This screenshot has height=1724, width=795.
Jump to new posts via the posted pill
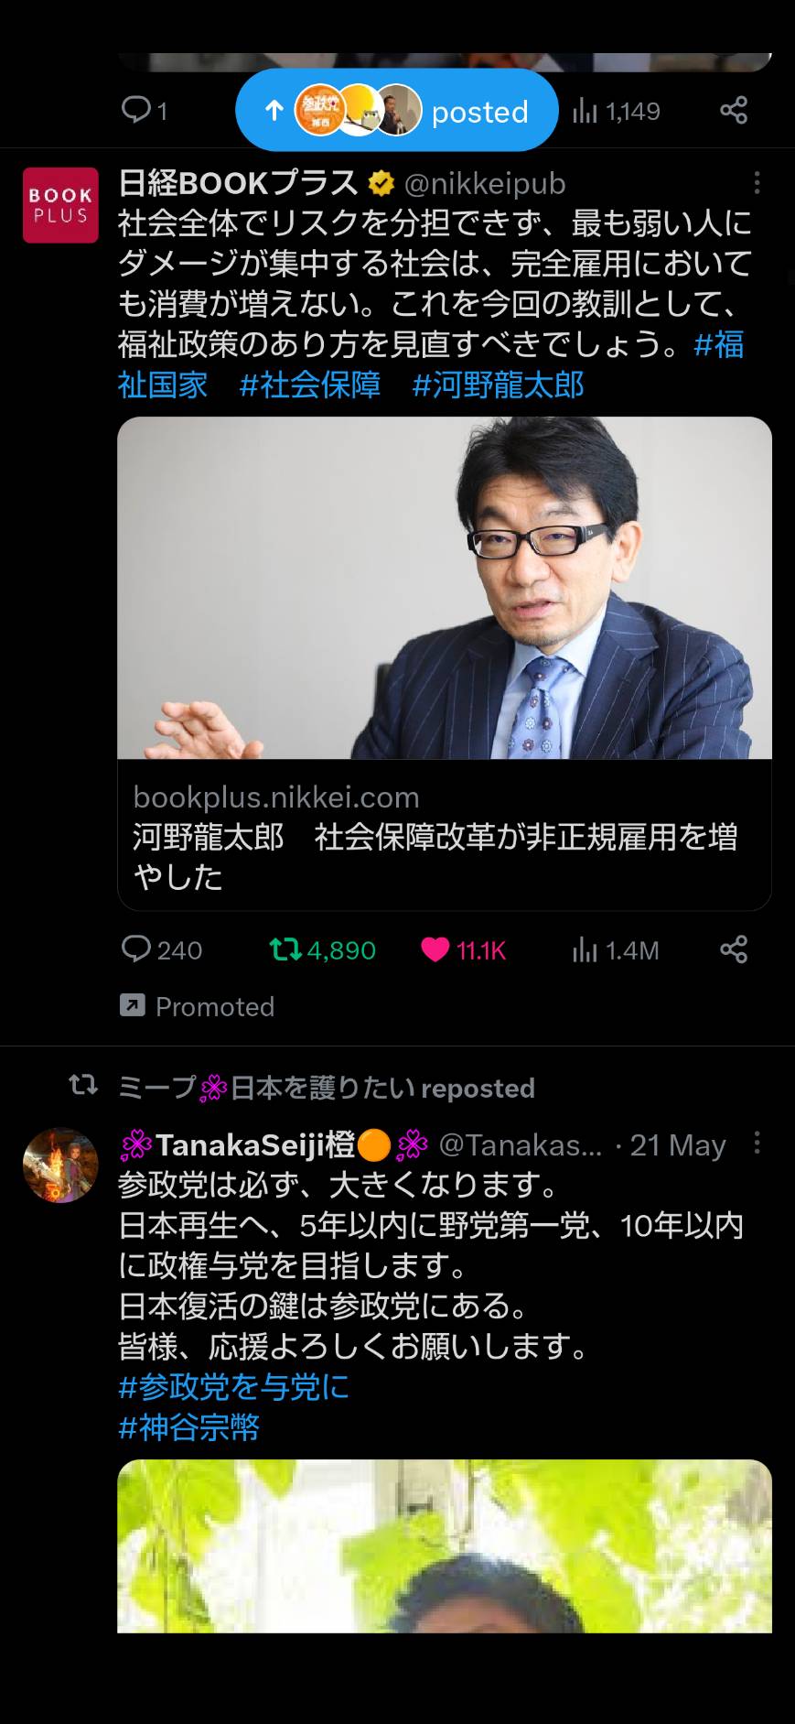(x=397, y=110)
